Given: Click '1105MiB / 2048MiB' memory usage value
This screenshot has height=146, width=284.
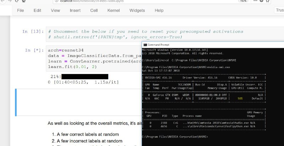Looking at the screenshot, I should [x=212, y=99].
